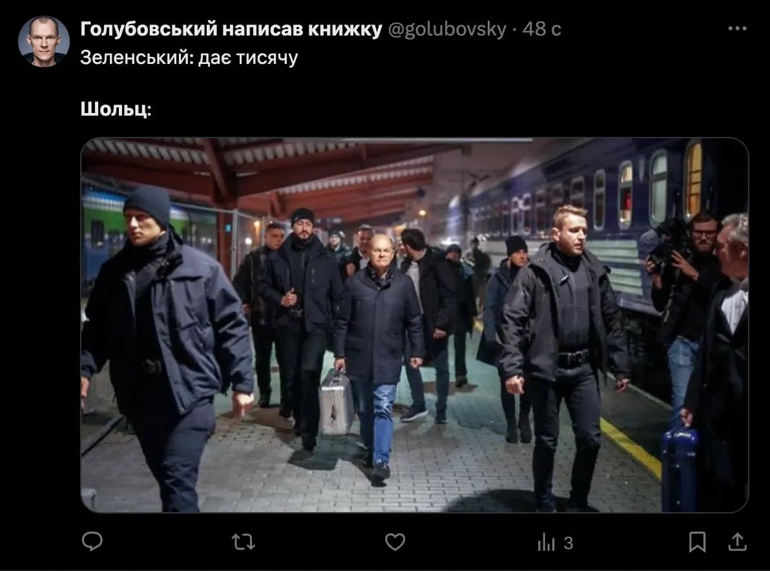
Task: Click the bold text Шольц:
Action: click(x=116, y=109)
